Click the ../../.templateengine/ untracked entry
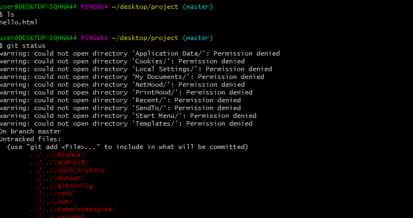Image resolution: width=413 pixels, height=218 pixels. pos(73,209)
